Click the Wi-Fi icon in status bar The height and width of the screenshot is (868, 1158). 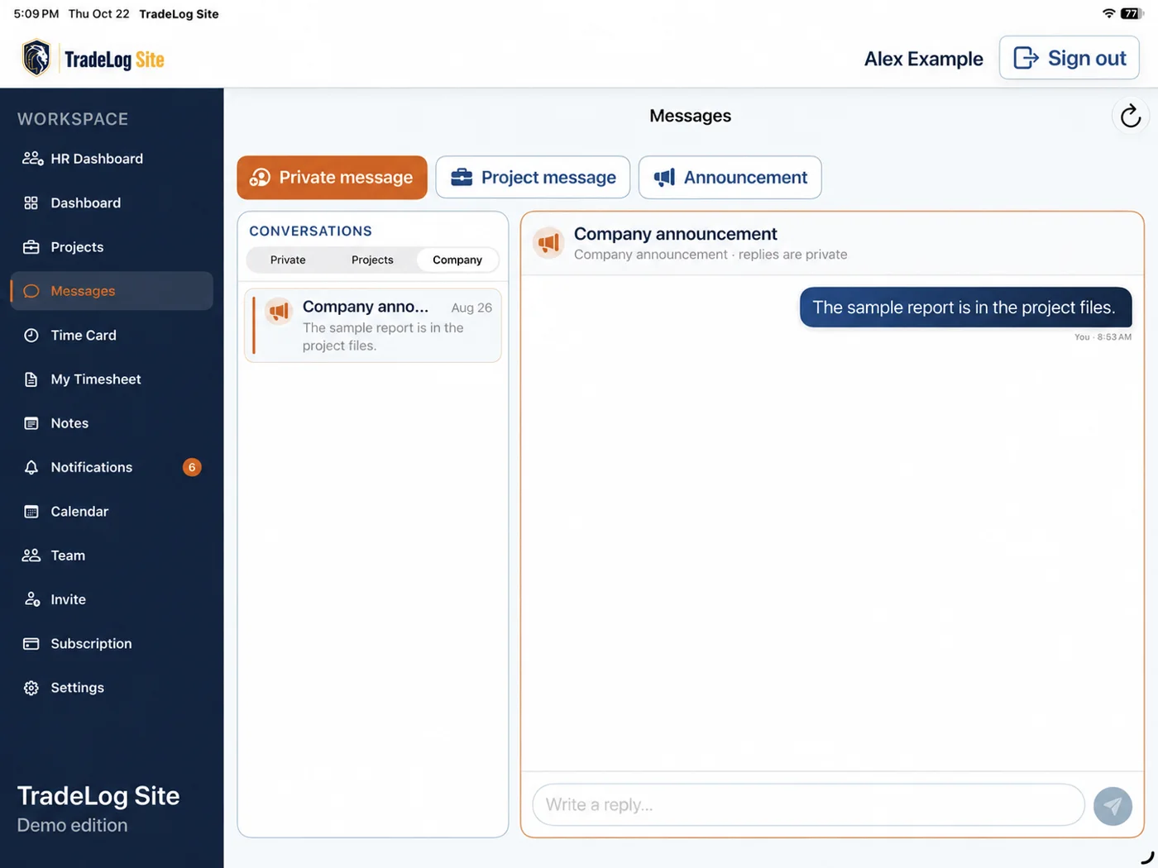pos(1109,13)
